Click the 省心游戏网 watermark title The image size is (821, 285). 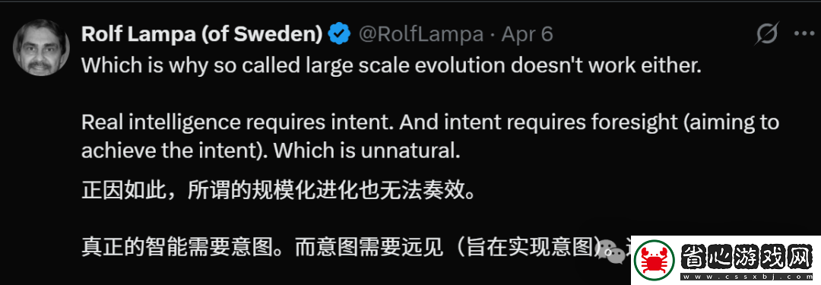tap(746, 258)
